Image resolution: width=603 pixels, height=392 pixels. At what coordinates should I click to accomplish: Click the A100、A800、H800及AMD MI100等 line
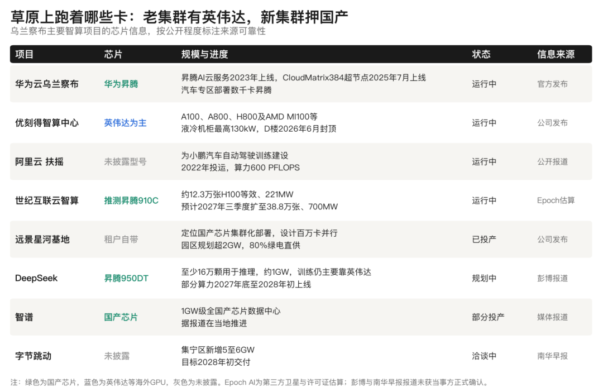coord(249,117)
